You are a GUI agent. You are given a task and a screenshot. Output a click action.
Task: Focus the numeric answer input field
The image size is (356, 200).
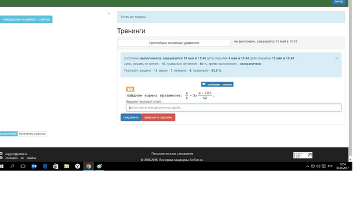click(x=234, y=108)
